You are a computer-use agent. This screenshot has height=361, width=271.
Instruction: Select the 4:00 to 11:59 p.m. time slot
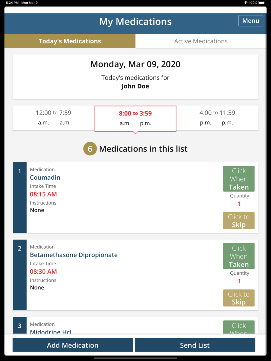click(217, 118)
